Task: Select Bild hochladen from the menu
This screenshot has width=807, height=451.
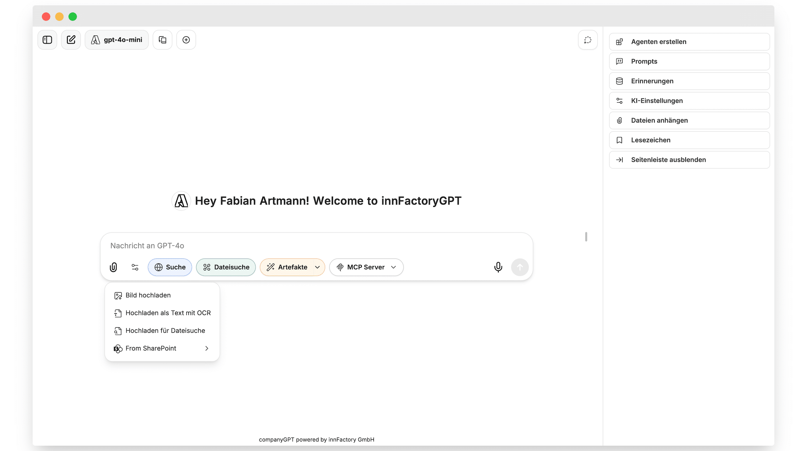Action: tap(148, 295)
